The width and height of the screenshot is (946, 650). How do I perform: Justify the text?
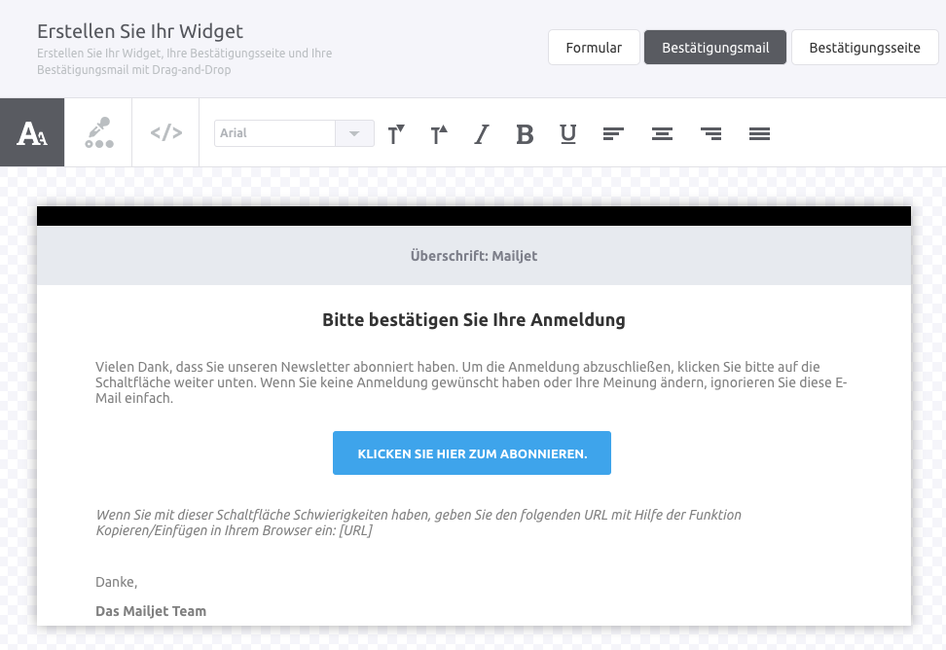759,134
